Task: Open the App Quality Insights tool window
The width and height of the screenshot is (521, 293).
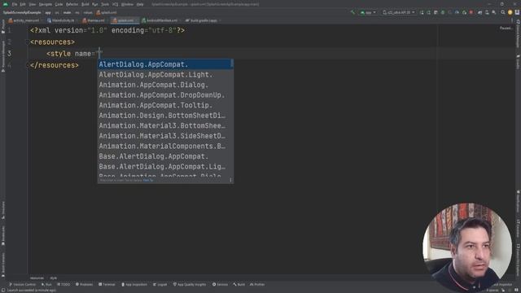Action: 190,284
